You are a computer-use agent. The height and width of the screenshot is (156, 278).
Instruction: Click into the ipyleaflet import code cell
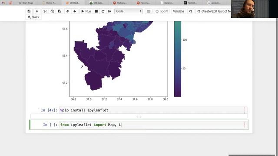(153, 125)
